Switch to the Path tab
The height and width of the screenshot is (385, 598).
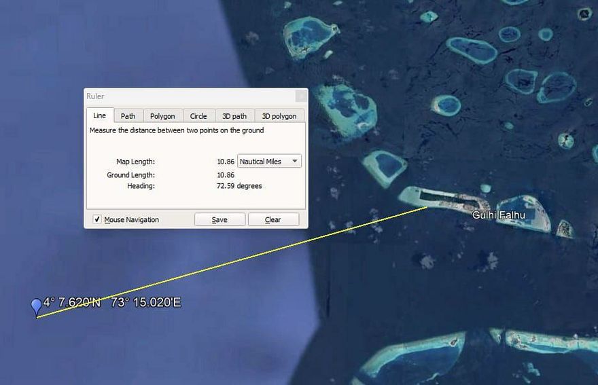128,116
